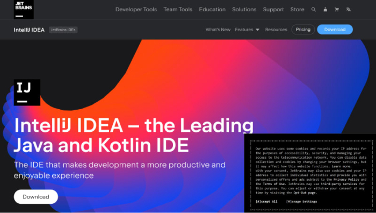Open Education menu
Screen dimensions: 376x213
click(212, 10)
